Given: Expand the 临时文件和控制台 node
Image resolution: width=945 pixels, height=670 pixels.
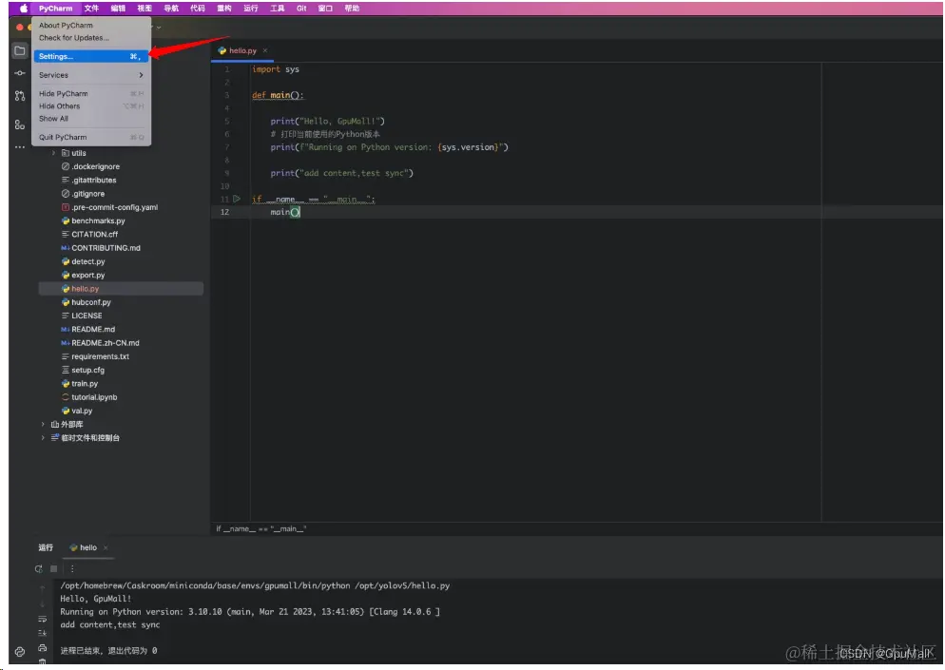Looking at the screenshot, I should pyautogui.click(x=43, y=438).
